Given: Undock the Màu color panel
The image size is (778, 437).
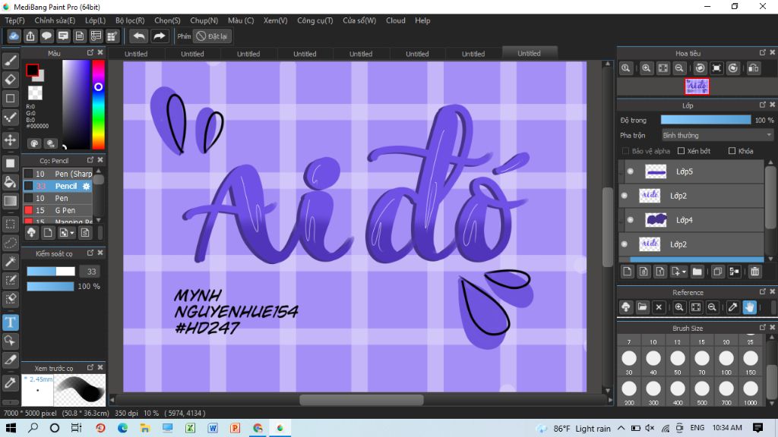Looking at the screenshot, I should [90, 52].
